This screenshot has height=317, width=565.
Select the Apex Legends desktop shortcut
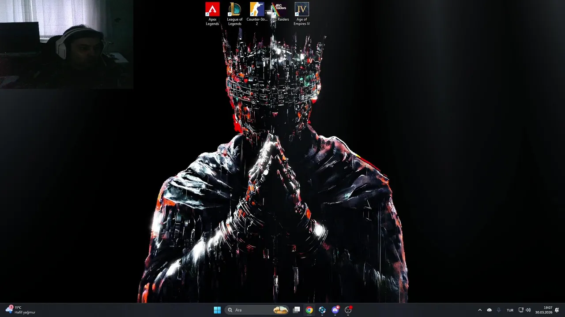point(212,14)
